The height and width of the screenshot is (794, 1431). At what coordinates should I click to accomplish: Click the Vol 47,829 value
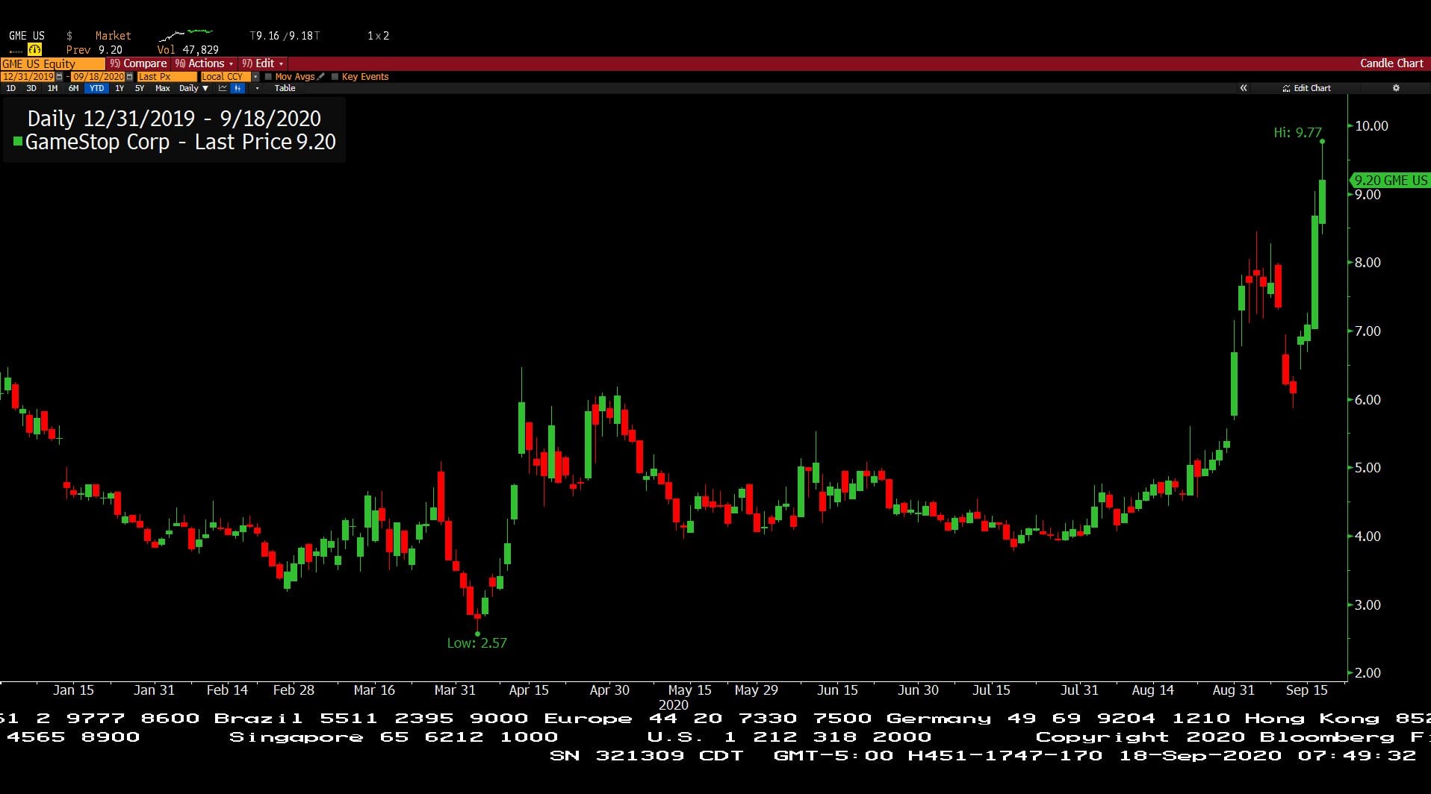click(187, 50)
